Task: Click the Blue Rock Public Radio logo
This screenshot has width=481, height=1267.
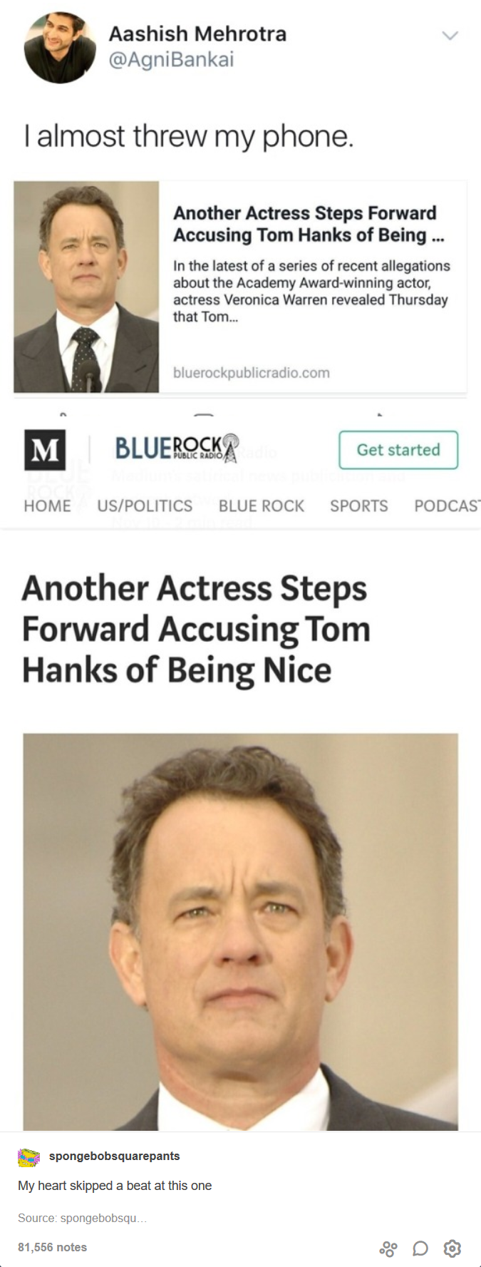Action: tap(177, 448)
